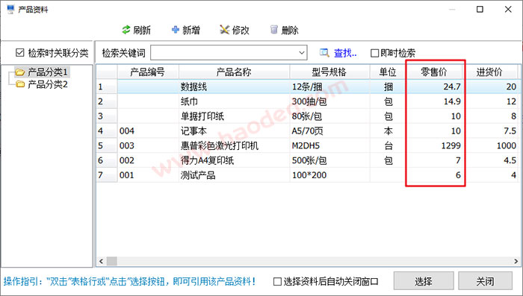Screen dimensions: 523x296
Task: Click the 12条/捆 specification cell
Action: (x=329, y=87)
